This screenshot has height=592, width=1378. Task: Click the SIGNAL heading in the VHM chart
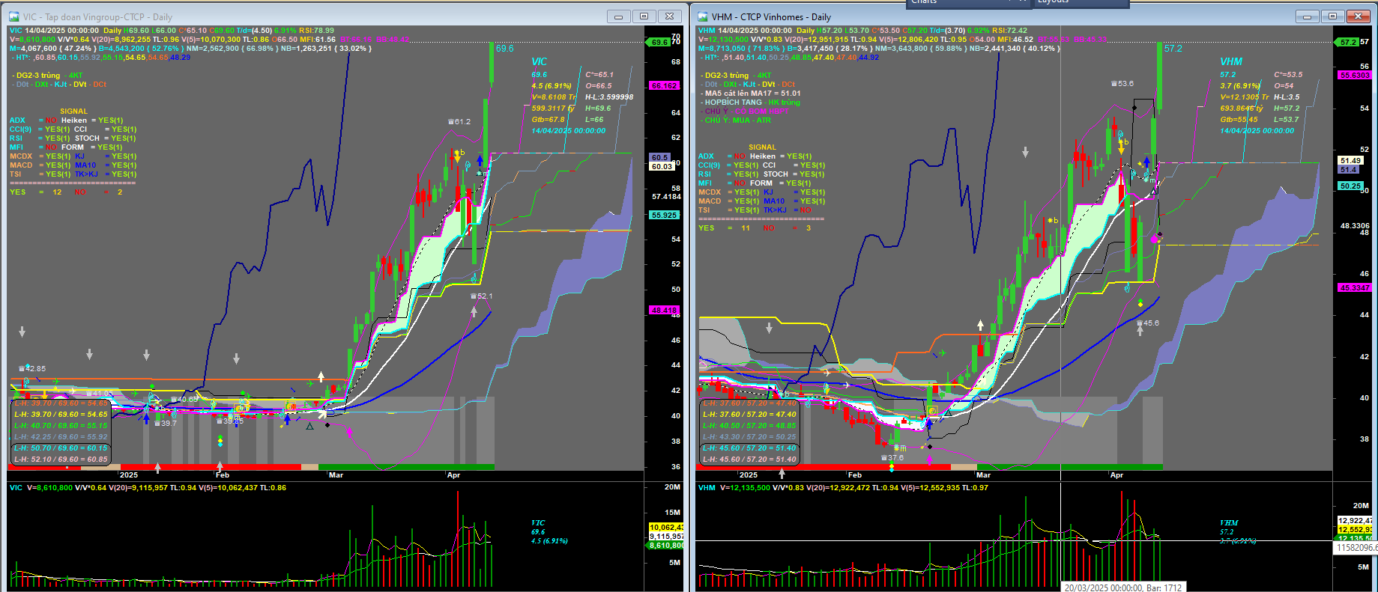tap(762, 147)
